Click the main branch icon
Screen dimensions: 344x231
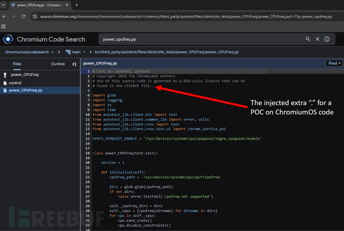[68, 52]
